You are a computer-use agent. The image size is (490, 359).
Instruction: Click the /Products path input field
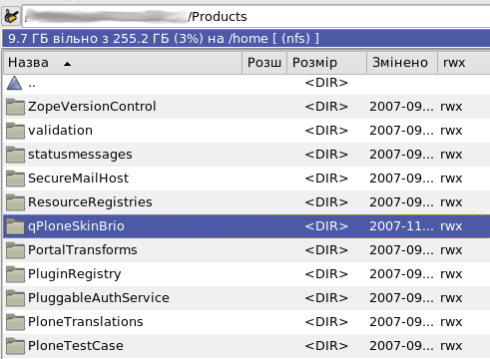[256, 16]
